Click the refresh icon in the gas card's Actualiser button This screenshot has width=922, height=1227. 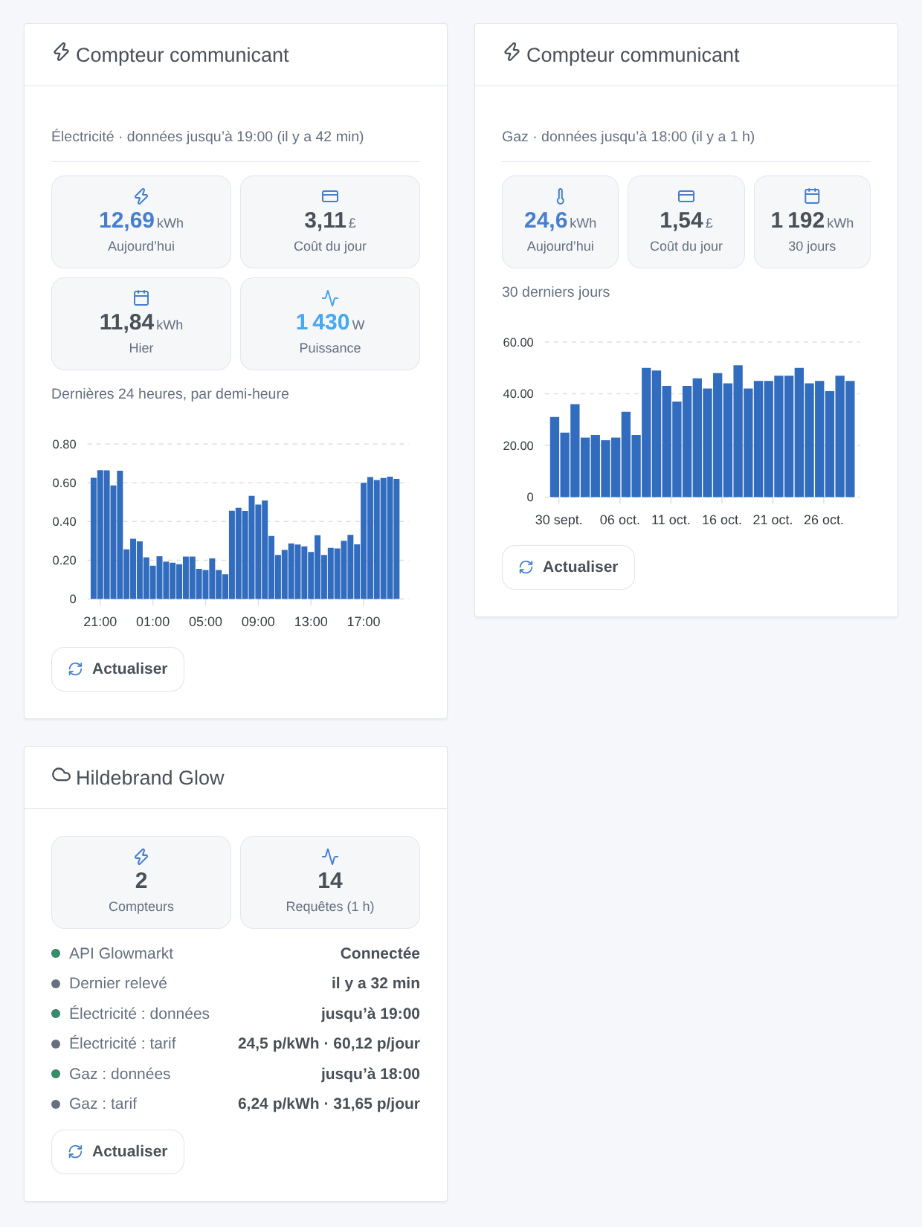(x=526, y=567)
